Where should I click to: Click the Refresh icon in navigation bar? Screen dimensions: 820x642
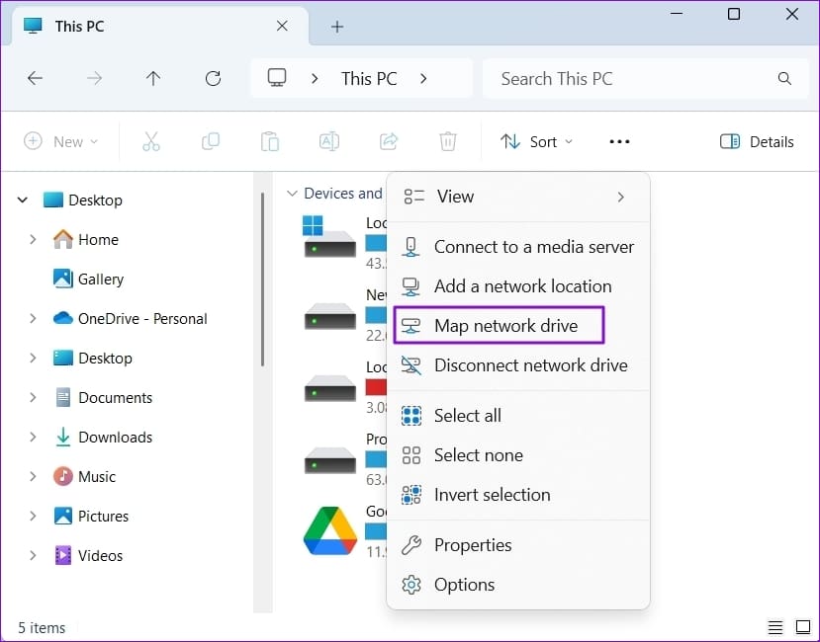[x=213, y=78]
